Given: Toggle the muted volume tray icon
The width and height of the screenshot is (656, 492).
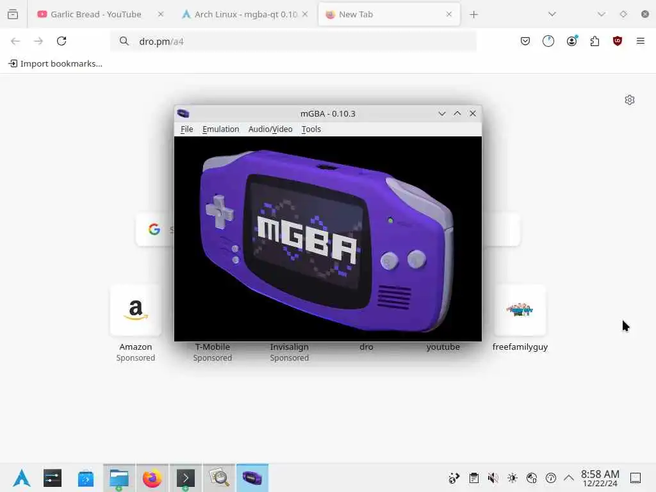Looking at the screenshot, I should click(x=493, y=478).
